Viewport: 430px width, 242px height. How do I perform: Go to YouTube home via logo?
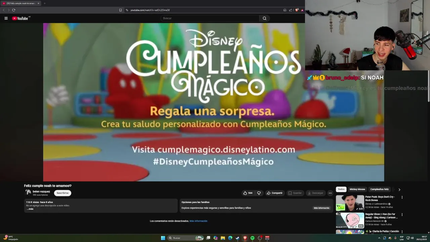[21, 18]
